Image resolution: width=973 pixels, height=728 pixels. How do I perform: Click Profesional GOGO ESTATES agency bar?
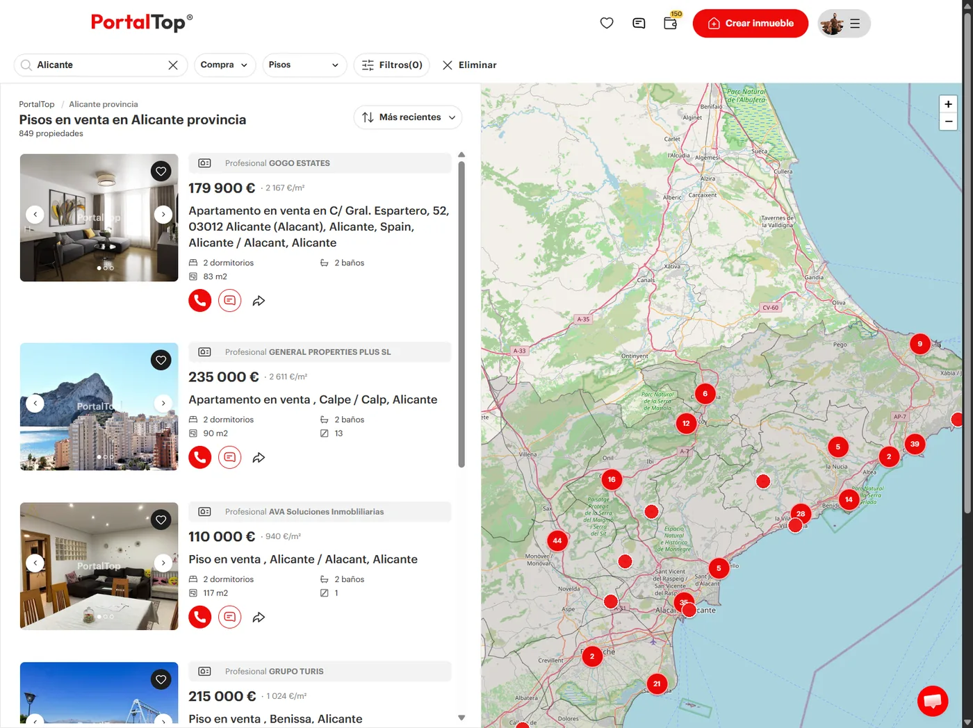320,163
